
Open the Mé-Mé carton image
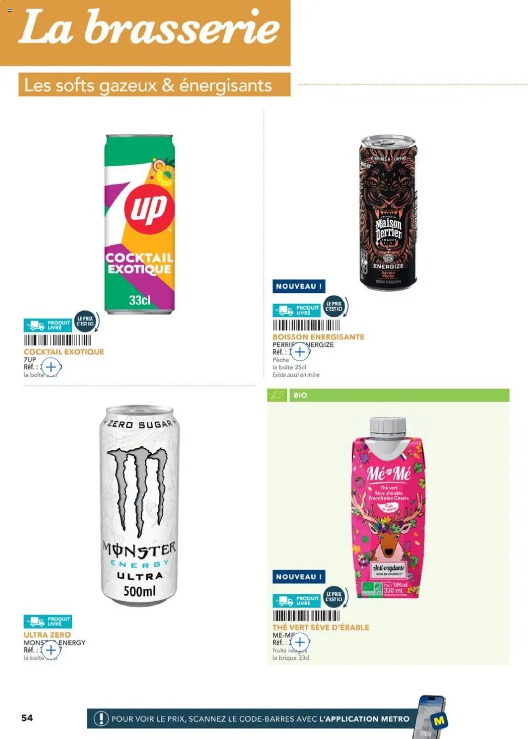click(x=388, y=507)
